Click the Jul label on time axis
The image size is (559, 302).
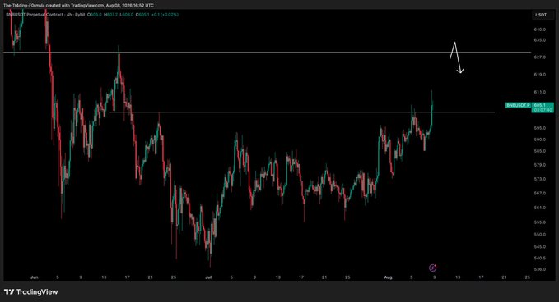pyautogui.click(x=208, y=277)
